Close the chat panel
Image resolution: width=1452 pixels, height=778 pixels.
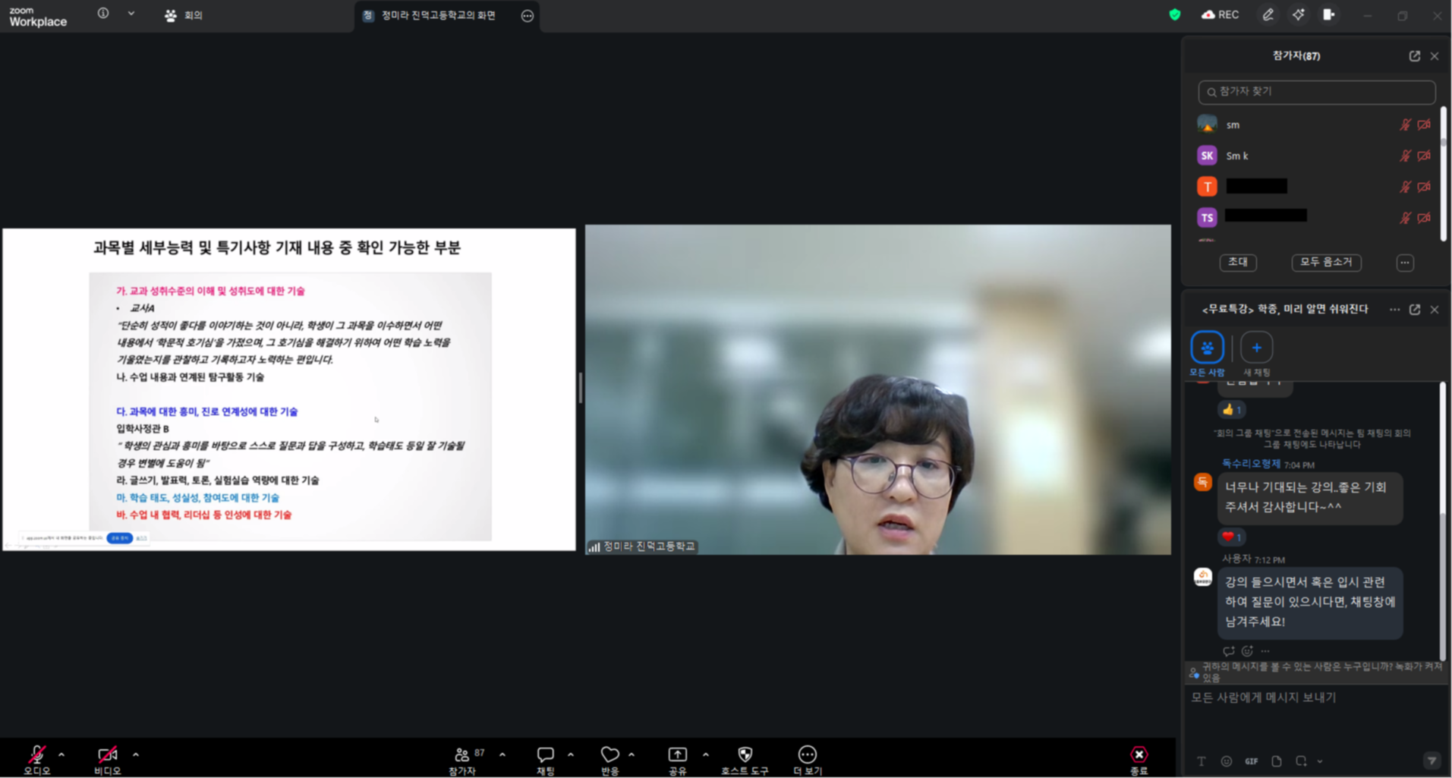tap(1435, 310)
